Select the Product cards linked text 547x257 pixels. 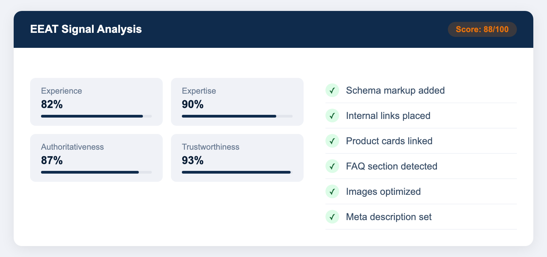coord(389,141)
